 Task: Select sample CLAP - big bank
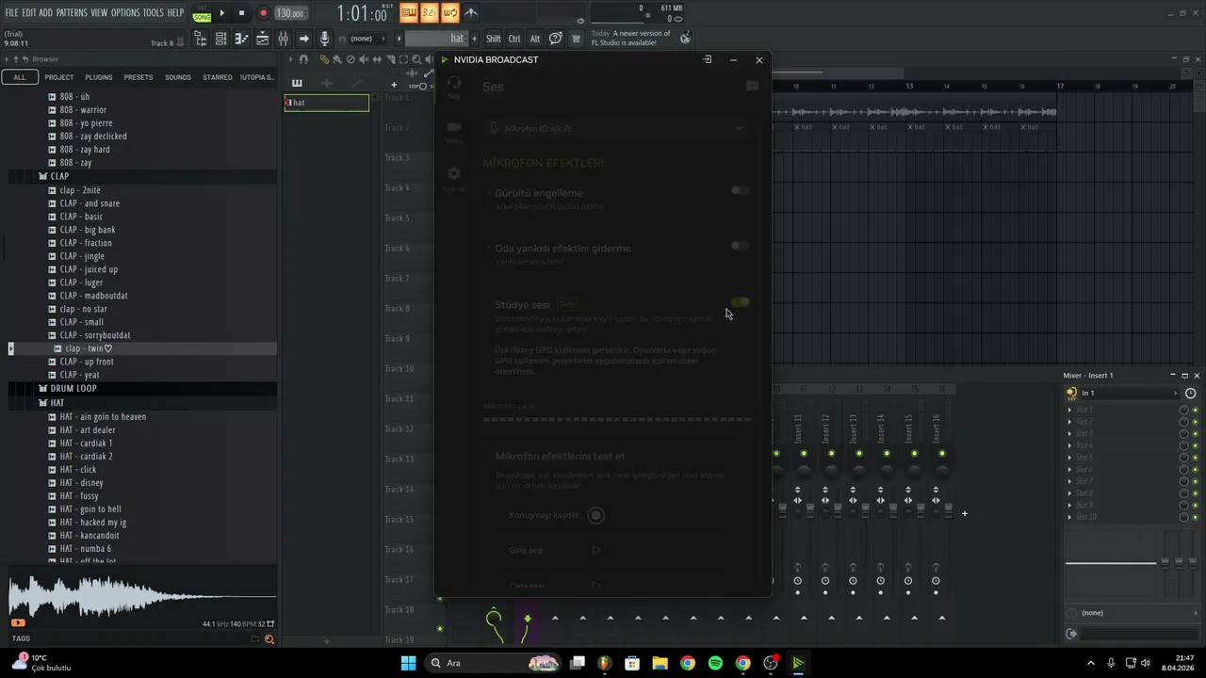coord(88,230)
